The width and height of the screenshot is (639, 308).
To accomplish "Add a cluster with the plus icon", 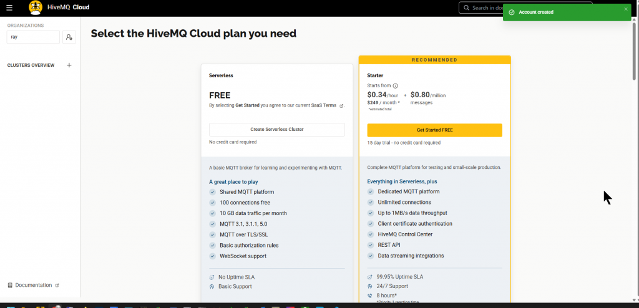I will point(69,65).
